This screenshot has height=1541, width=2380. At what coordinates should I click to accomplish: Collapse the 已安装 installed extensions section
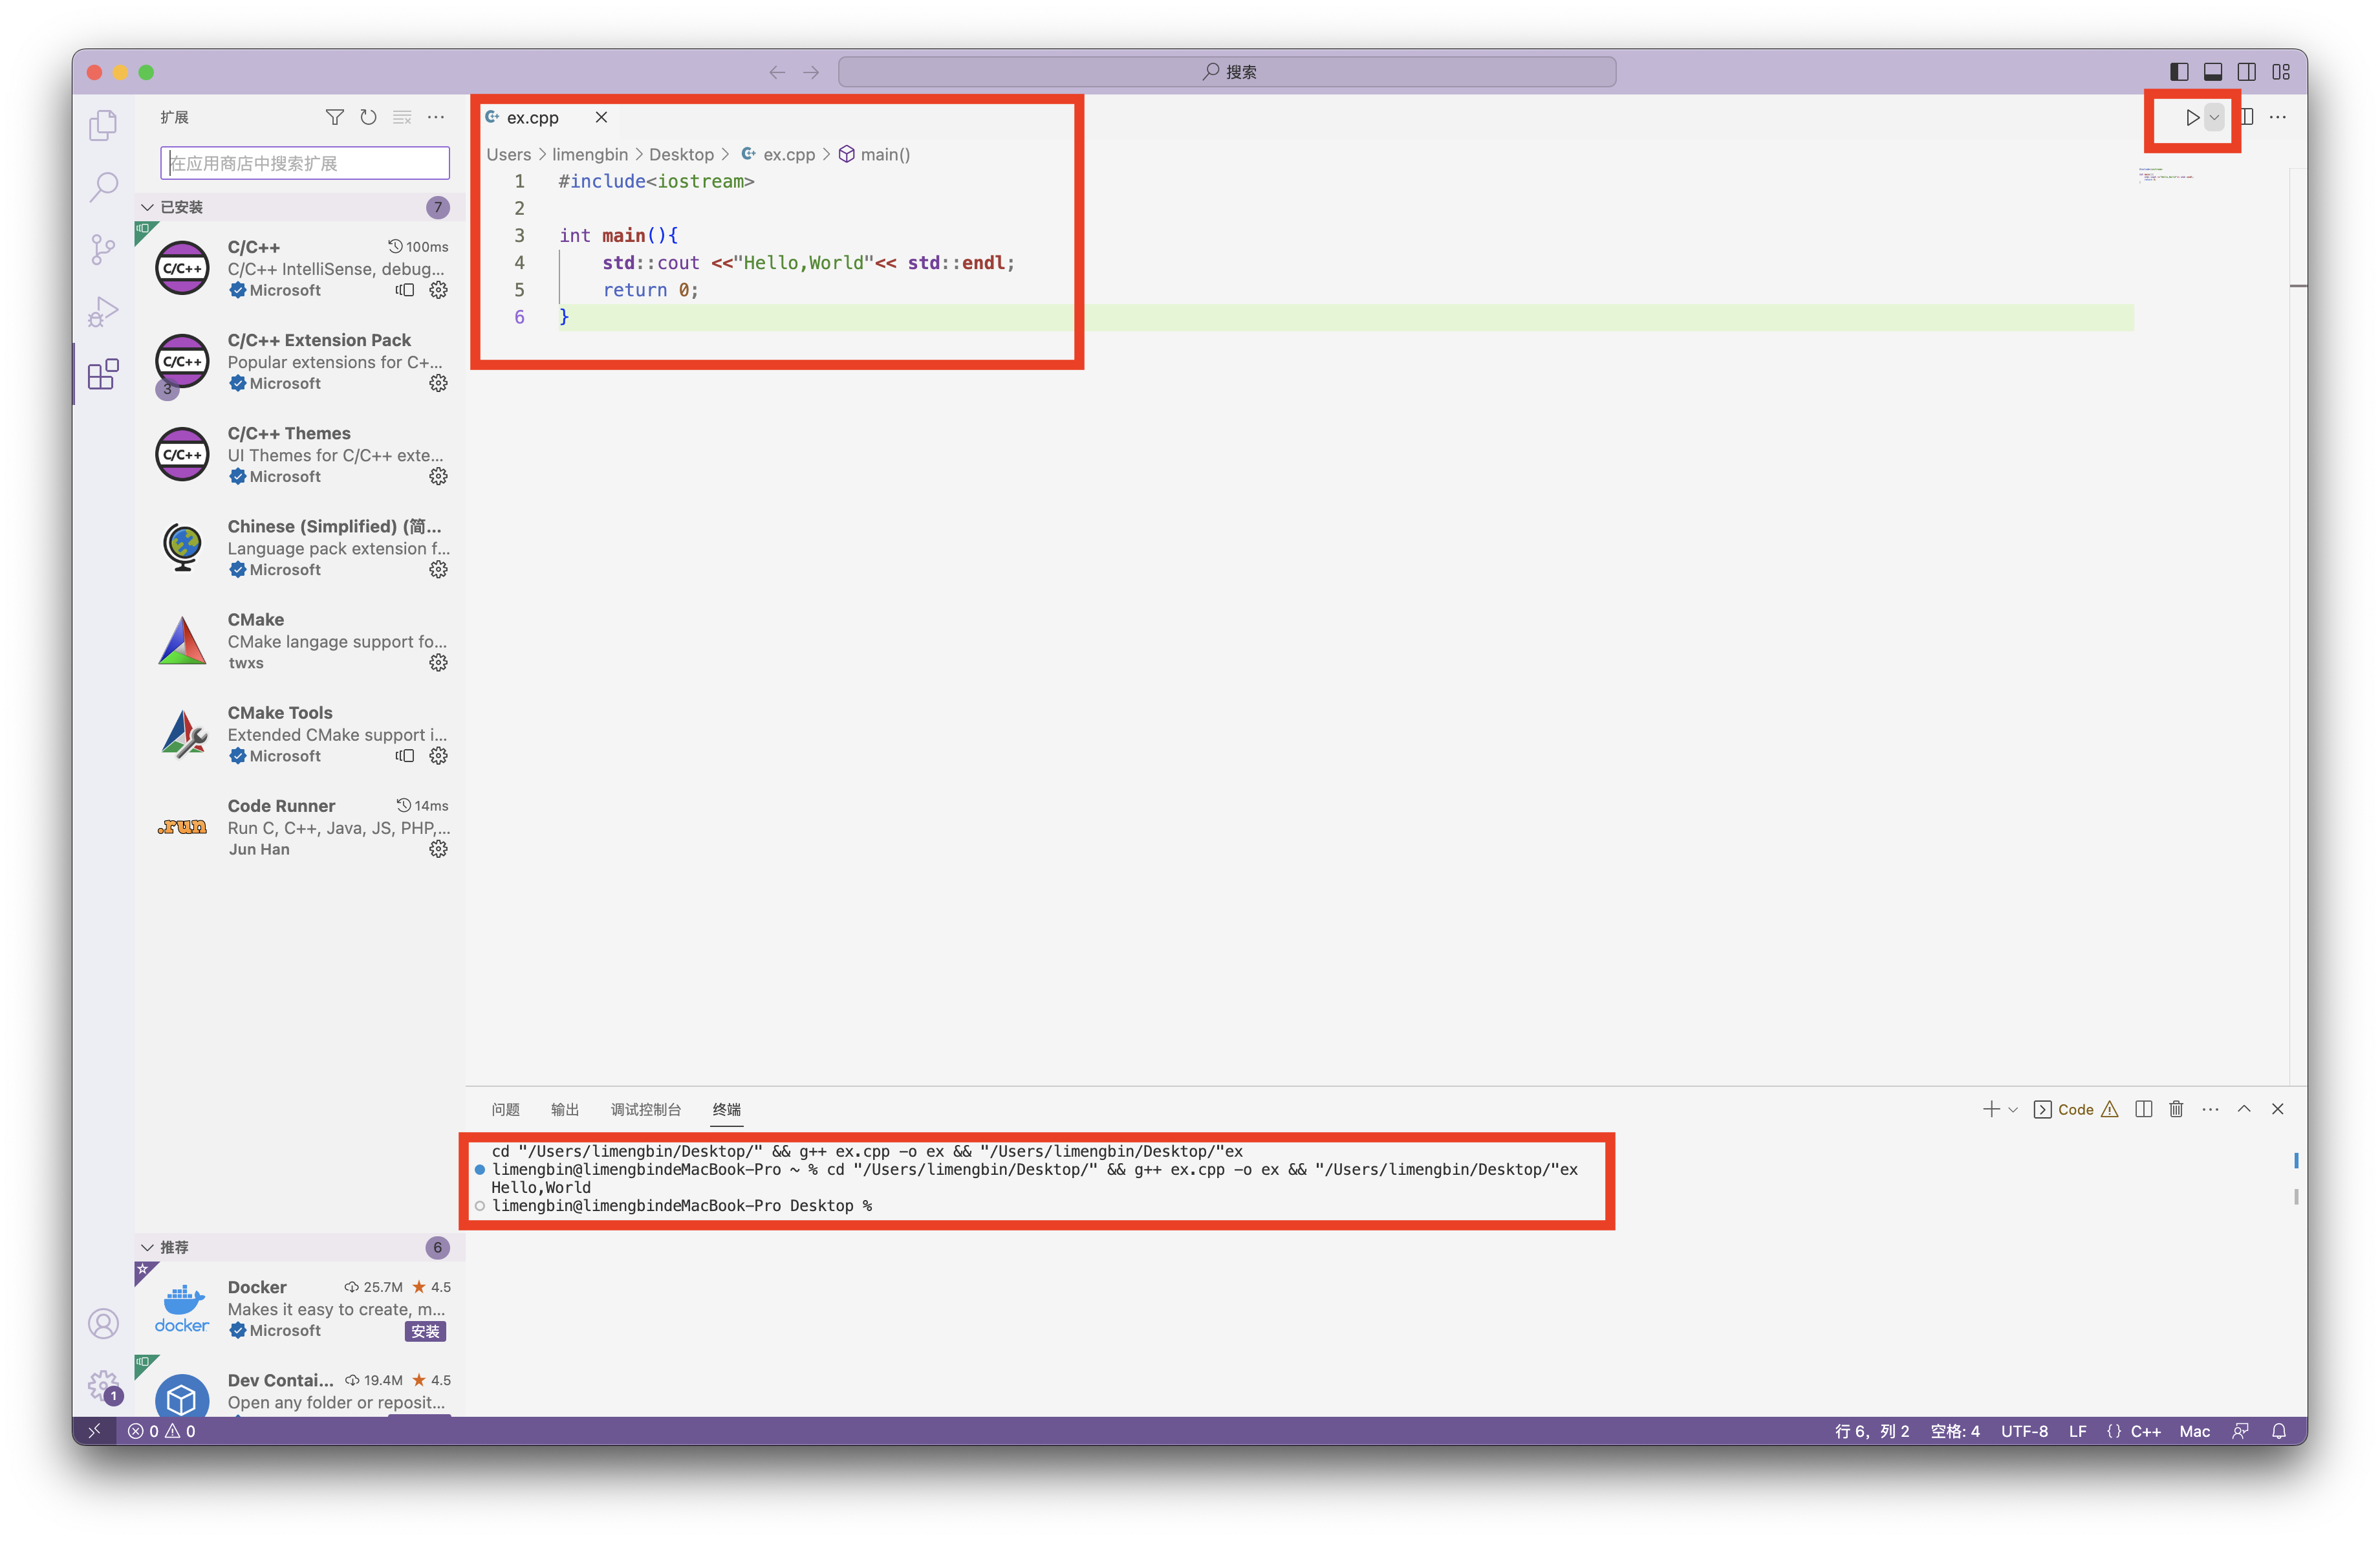[147, 207]
